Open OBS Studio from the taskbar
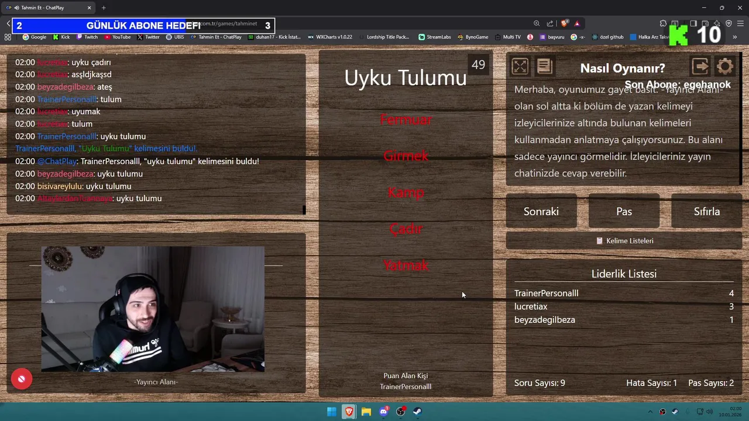This screenshot has height=421, width=749. (x=400, y=412)
